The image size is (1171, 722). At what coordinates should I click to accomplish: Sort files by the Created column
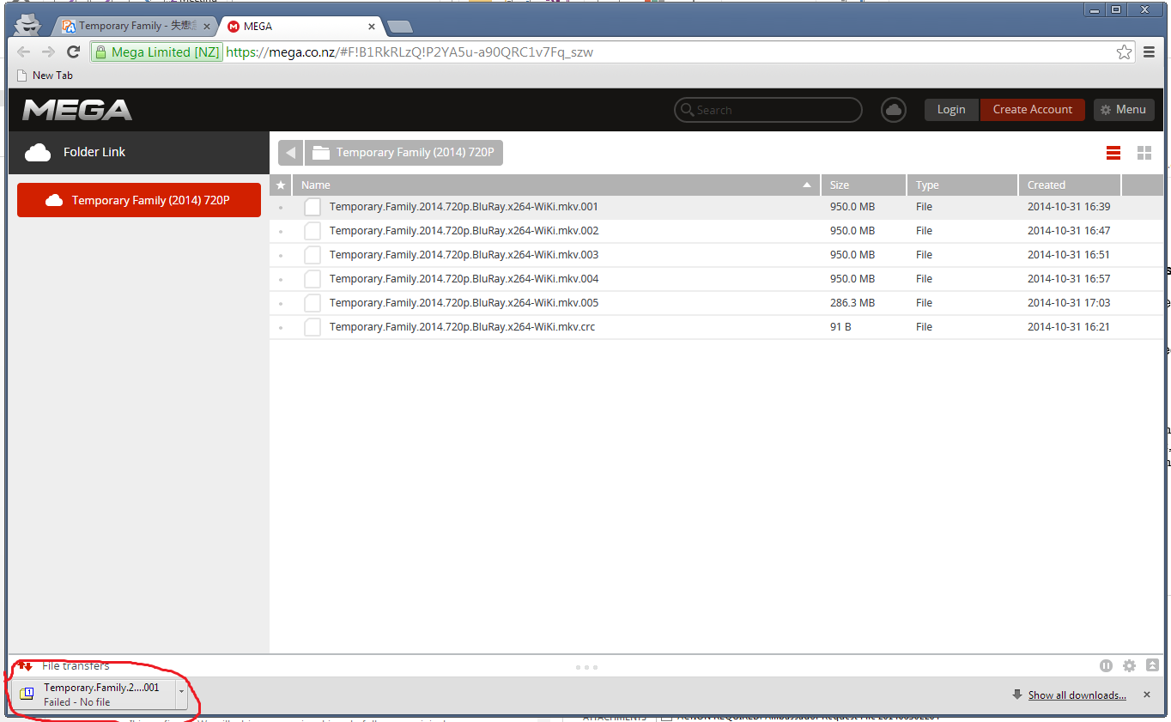[x=1070, y=185]
